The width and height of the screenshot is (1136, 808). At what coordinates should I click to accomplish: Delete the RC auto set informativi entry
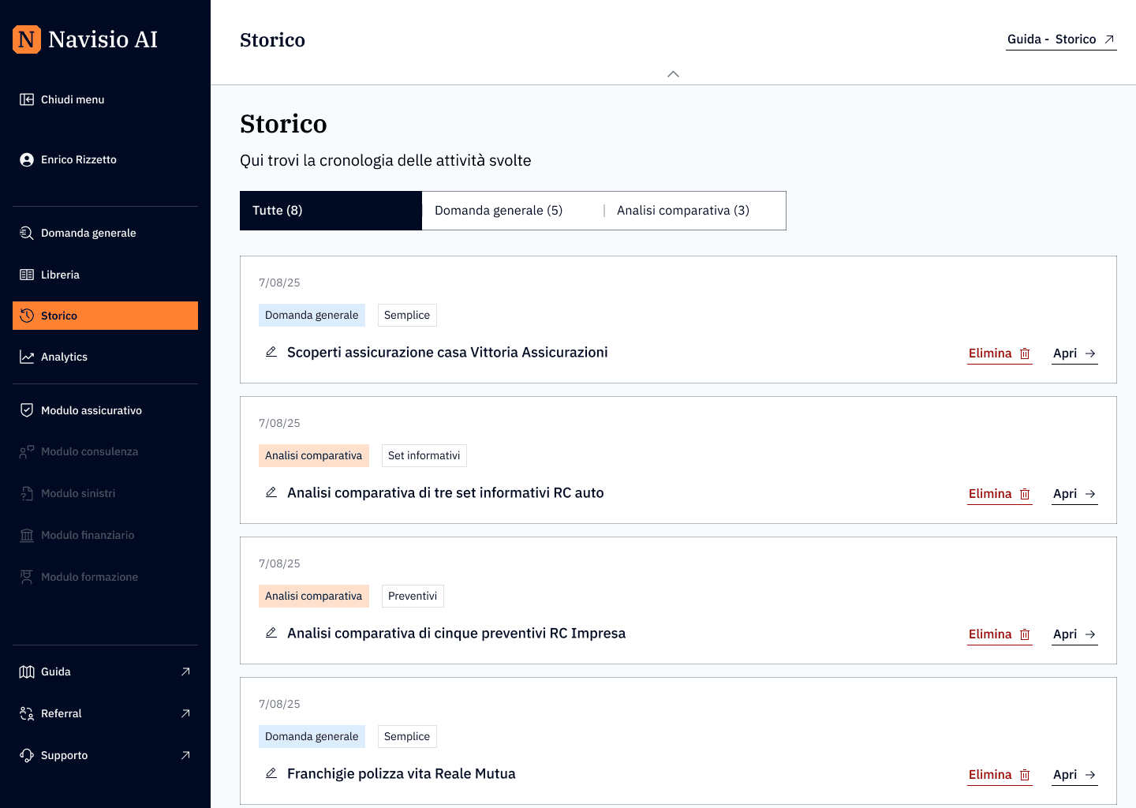(x=999, y=494)
